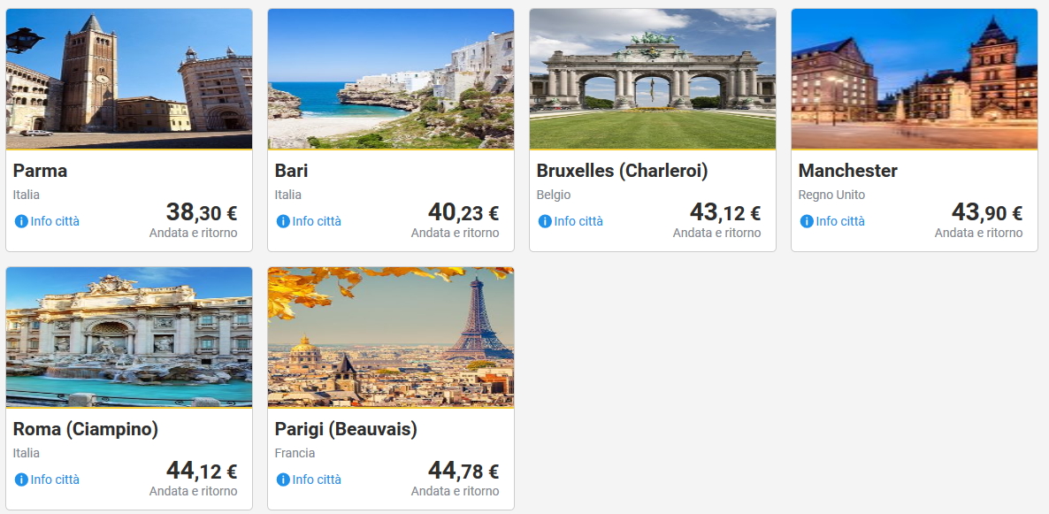Open the Manchester city photo
The height and width of the screenshot is (514, 1049).
915,79
